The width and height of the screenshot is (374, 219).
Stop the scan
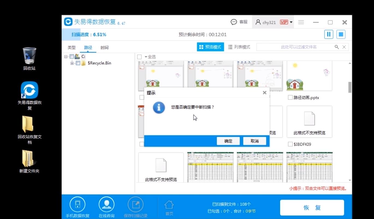[341, 34]
